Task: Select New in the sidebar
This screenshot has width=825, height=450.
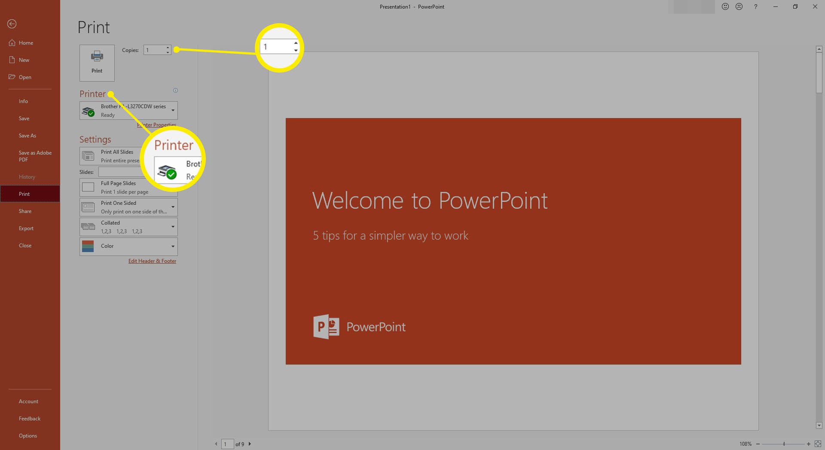Action: point(30,60)
